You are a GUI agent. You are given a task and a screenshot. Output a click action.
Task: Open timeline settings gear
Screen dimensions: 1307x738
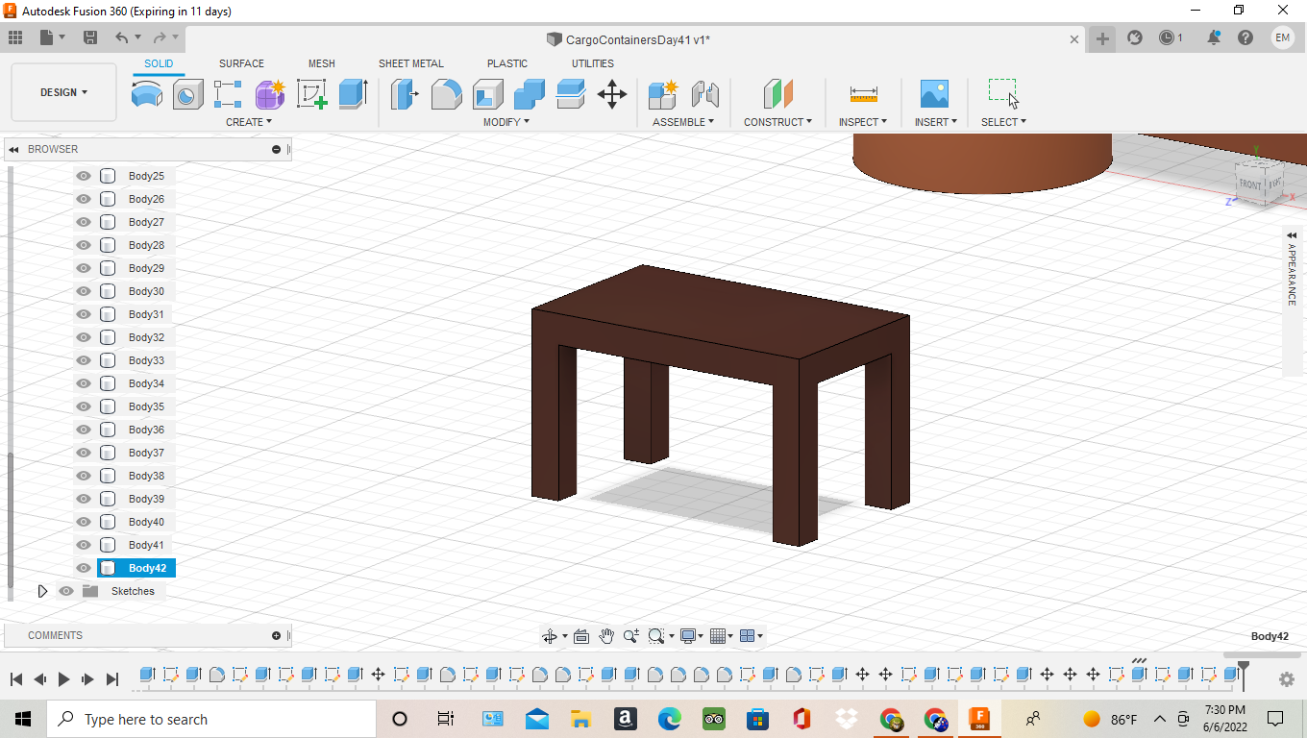point(1287,679)
